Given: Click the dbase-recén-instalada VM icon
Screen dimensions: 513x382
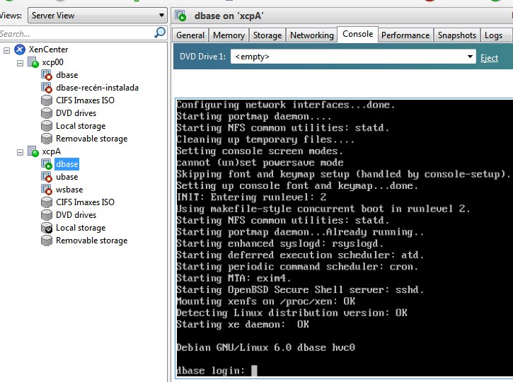Looking at the screenshot, I should coord(47,88).
